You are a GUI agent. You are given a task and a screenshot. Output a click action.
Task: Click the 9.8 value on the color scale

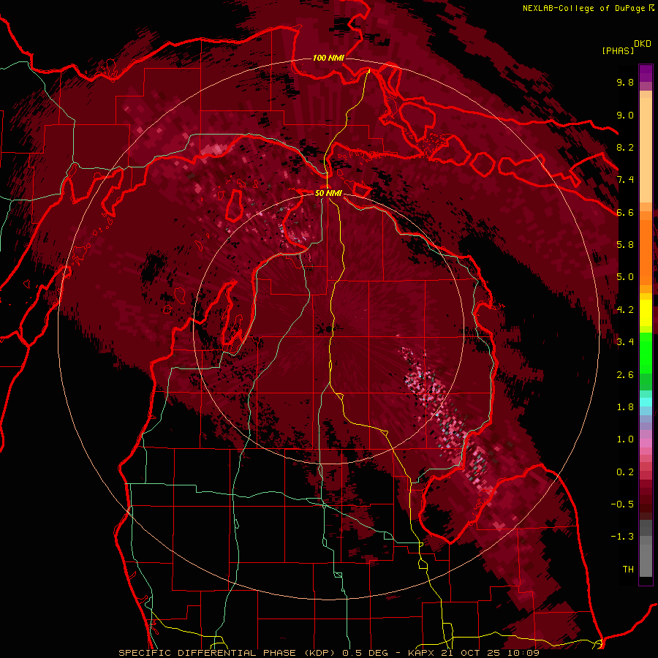(625, 82)
